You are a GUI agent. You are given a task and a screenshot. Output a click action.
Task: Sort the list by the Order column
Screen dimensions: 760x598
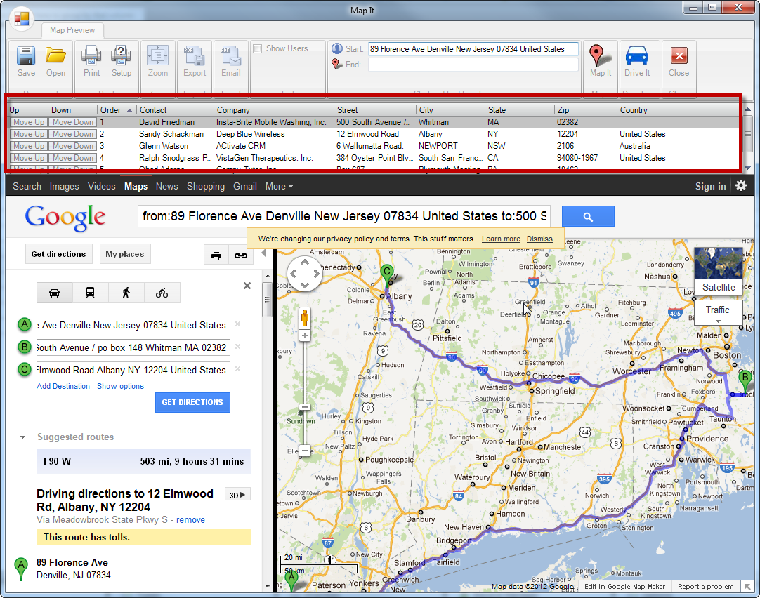coord(117,110)
